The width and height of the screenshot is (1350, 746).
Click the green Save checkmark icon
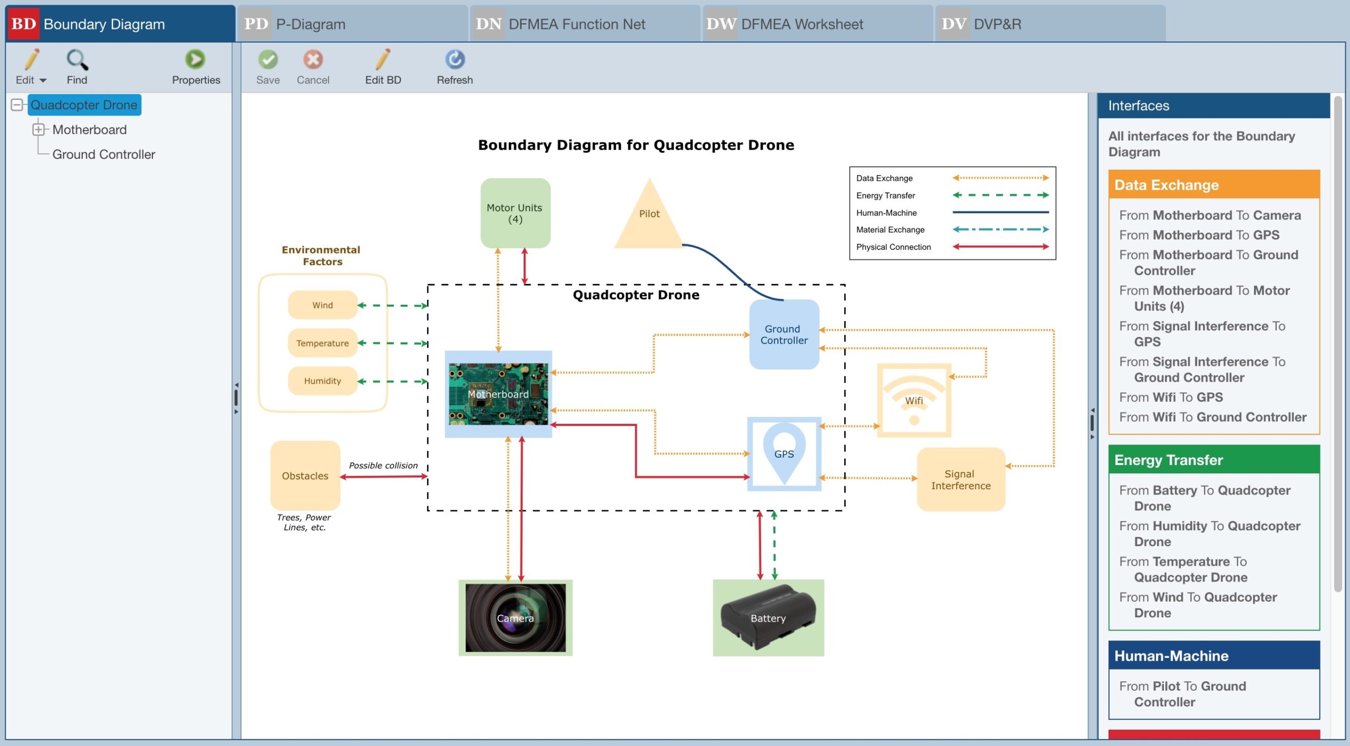[x=268, y=60]
